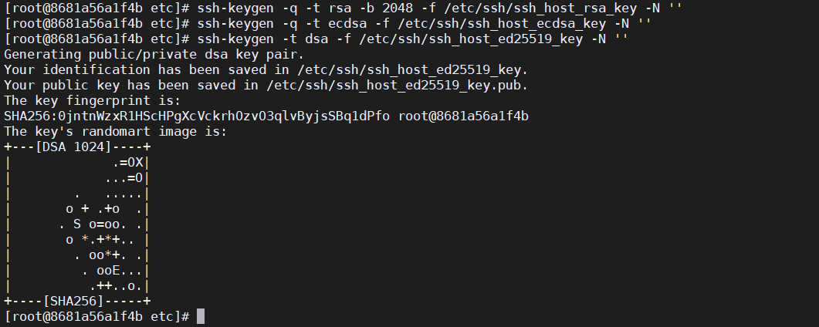Click the "The key's randomart image is:" line
The height and width of the screenshot is (327, 819).
[116, 131]
